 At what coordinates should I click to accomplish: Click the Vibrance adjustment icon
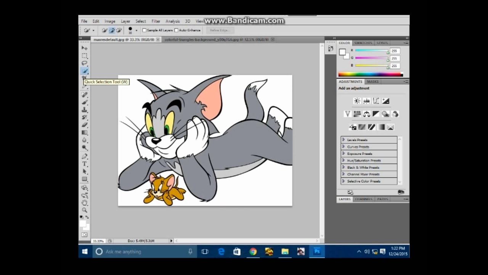pos(347,114)
